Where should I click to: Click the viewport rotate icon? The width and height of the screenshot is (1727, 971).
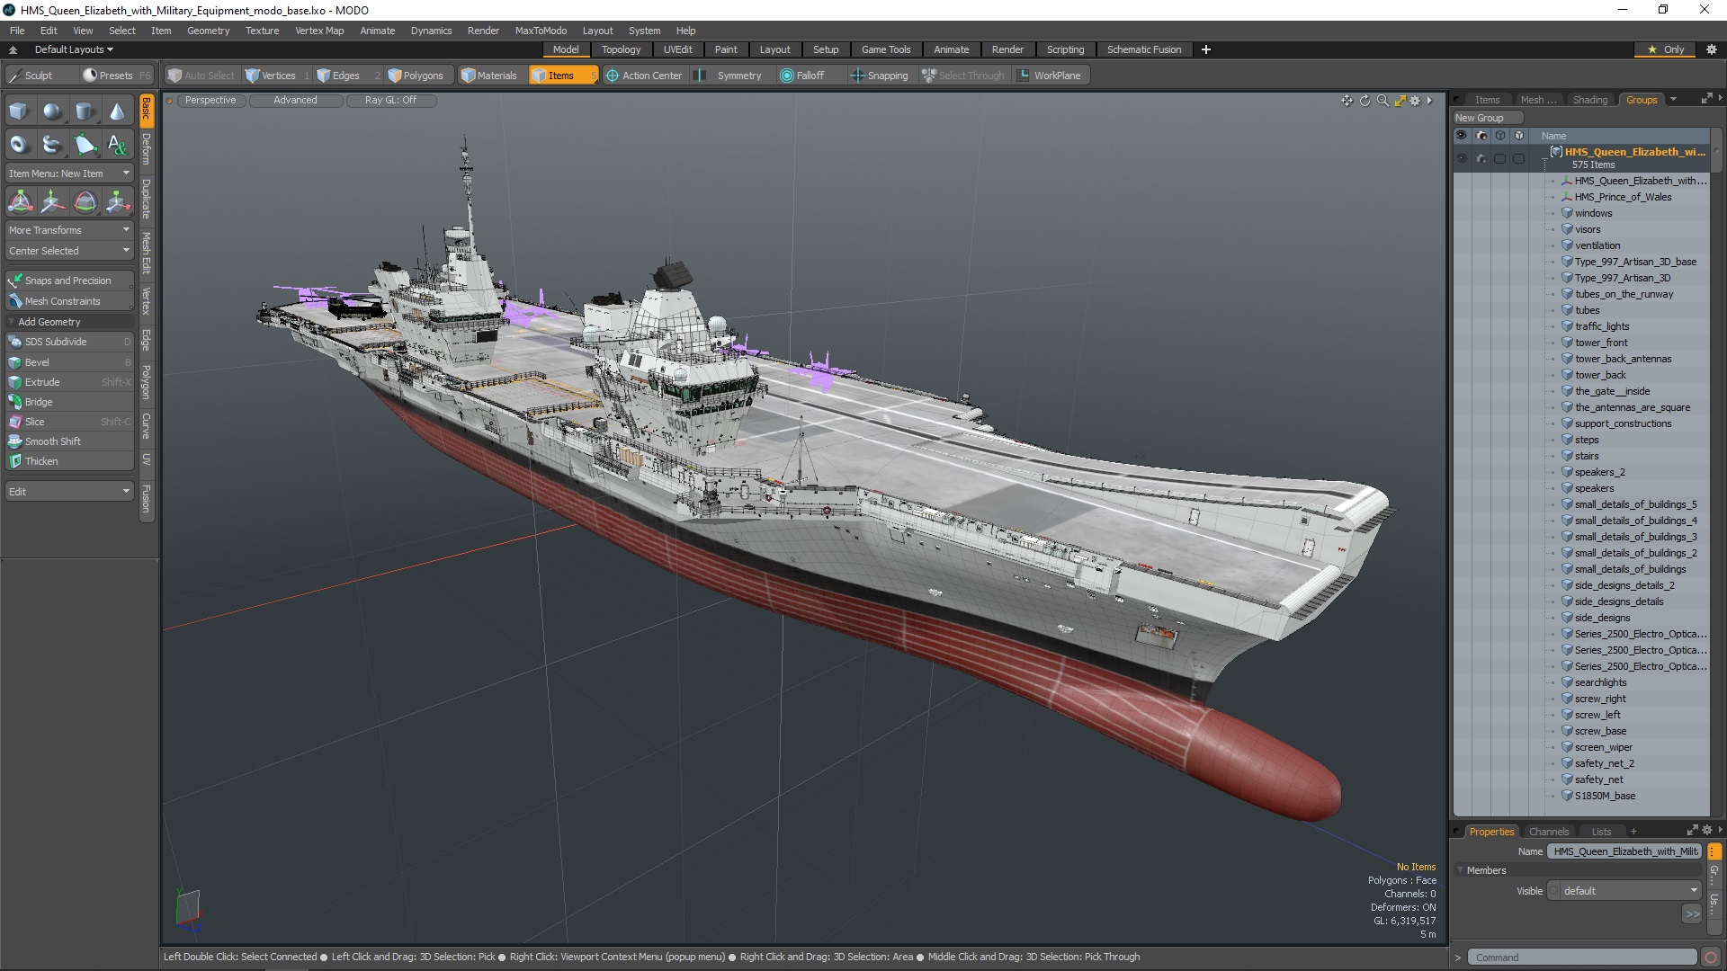pos(1365,101)
